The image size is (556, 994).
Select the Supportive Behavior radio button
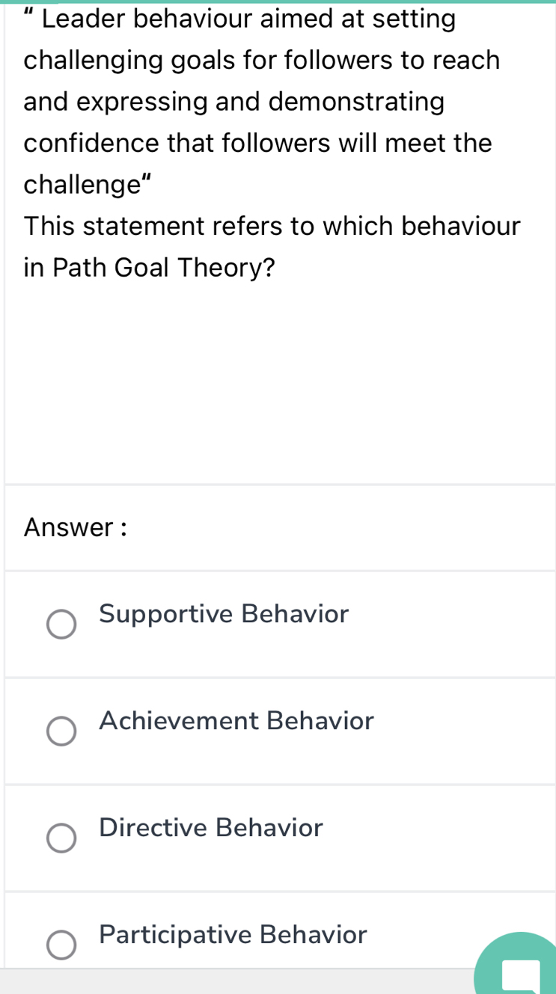(61, 625)
